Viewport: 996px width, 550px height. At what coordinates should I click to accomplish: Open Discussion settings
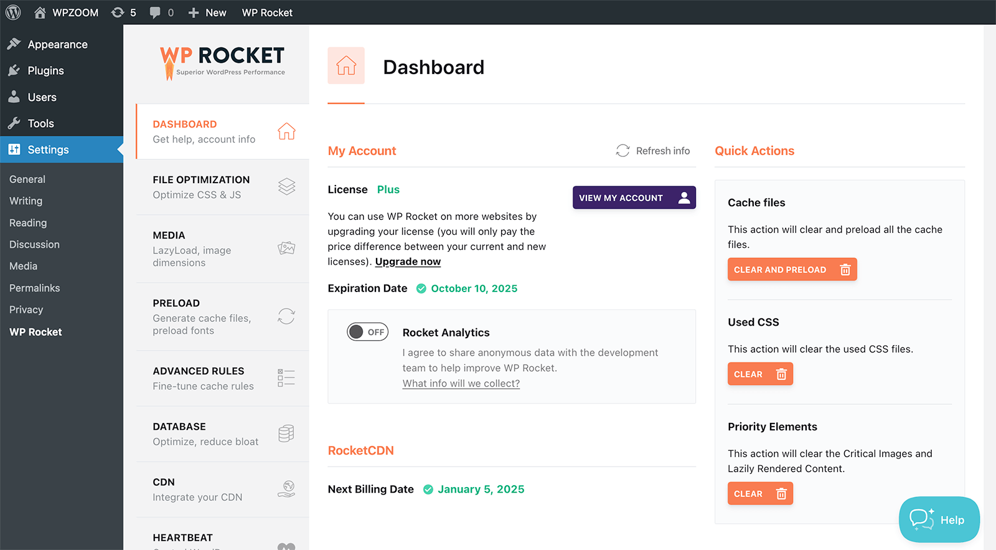pos(35,244)
